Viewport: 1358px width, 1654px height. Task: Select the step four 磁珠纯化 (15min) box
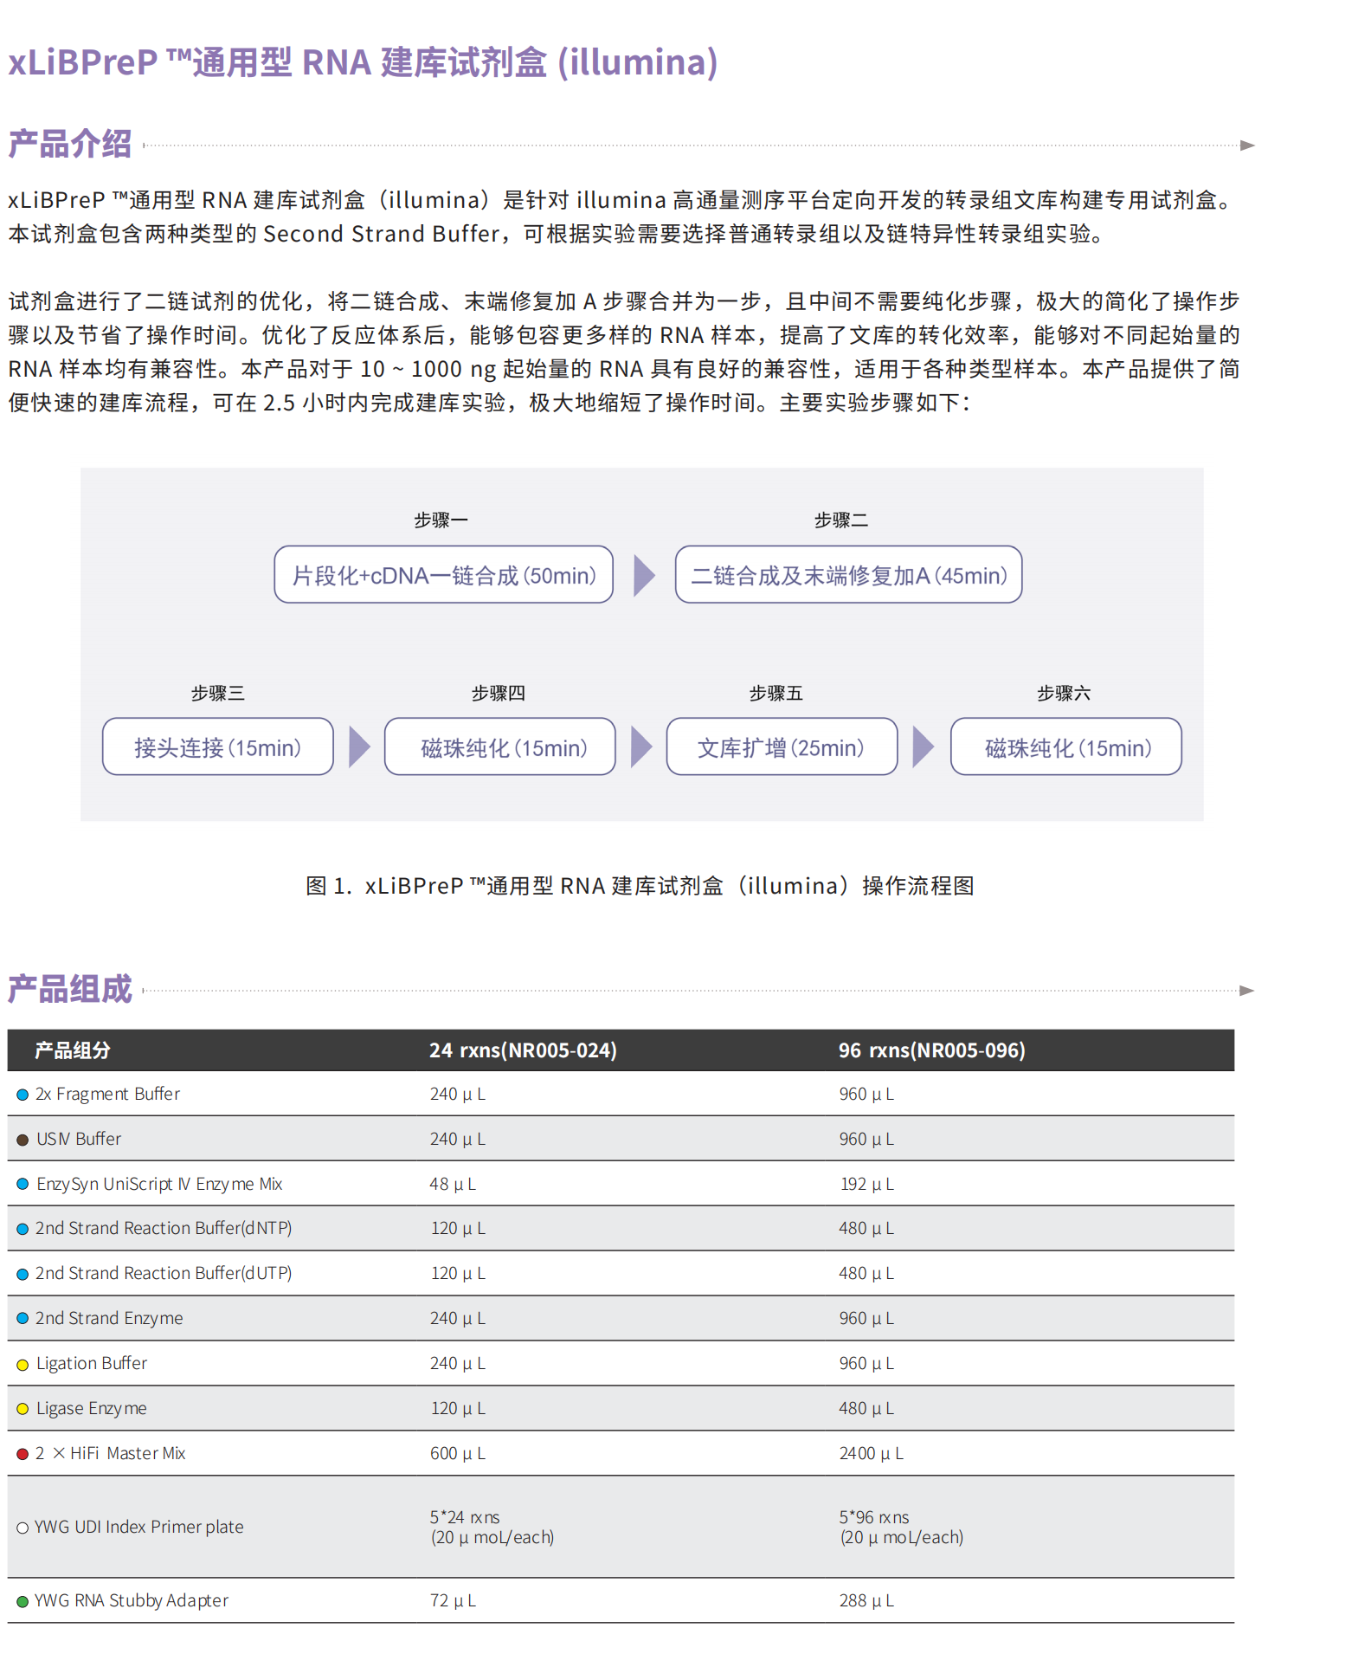tap(499, 746)
